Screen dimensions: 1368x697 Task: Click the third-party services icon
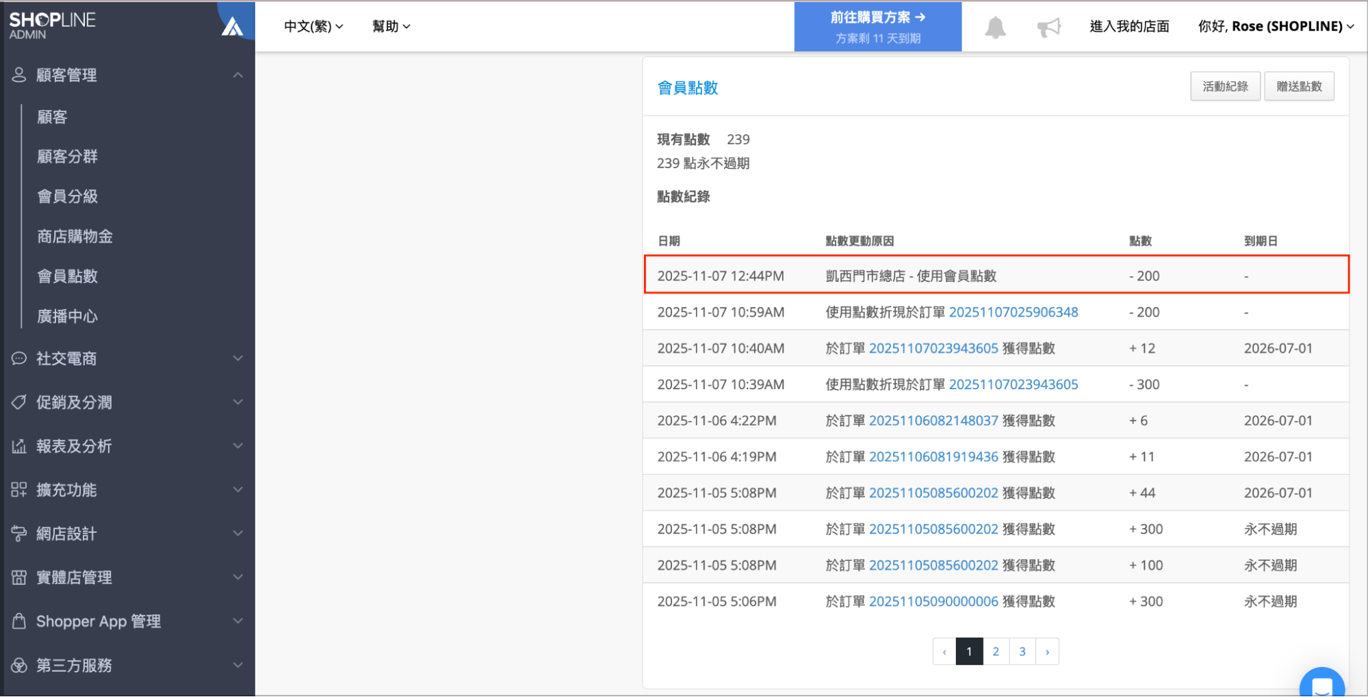pyautogui.click(x=19, y=665)
